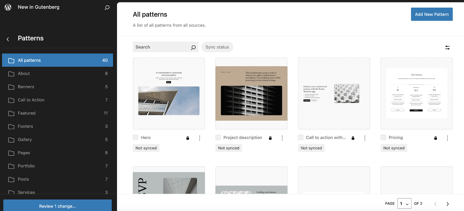Image resolution: width=464 pixels, height=211 pixels.
Task: Check the Pricing pattern checkbox
Action: point(383,137)
